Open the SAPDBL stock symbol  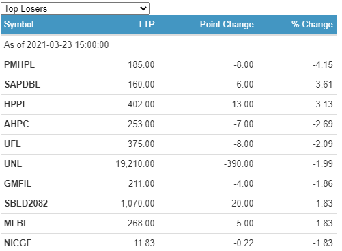tap(23, 84)
